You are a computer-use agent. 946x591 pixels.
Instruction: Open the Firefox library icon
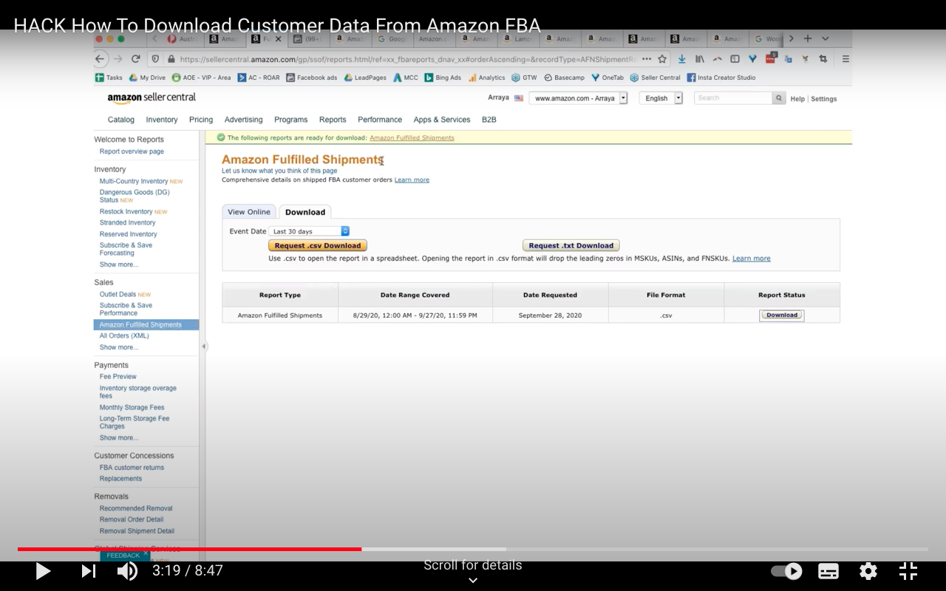coord(699,59)
